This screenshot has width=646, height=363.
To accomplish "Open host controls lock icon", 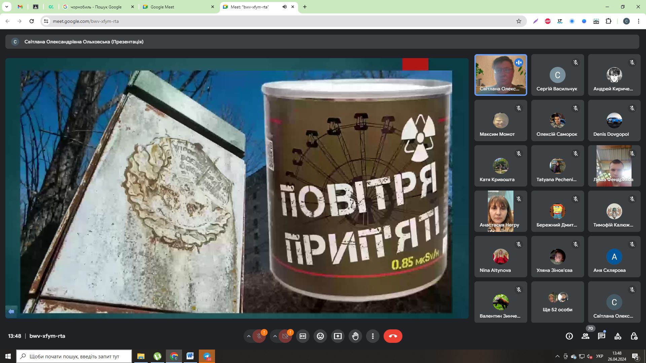I will point(634,336).
